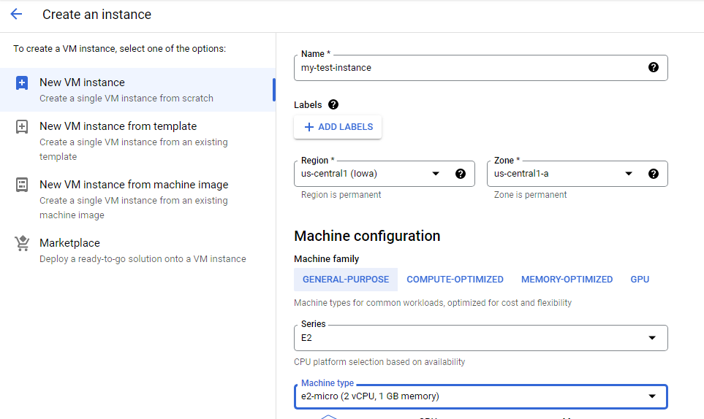Click 'CPU platform selection based on availability' text

(x=379, y=362)
